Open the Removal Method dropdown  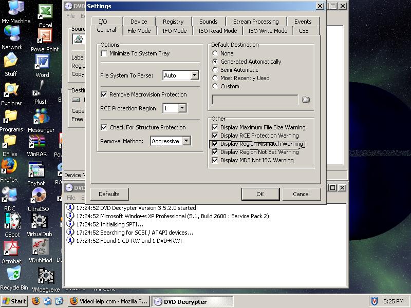[186, 141]
